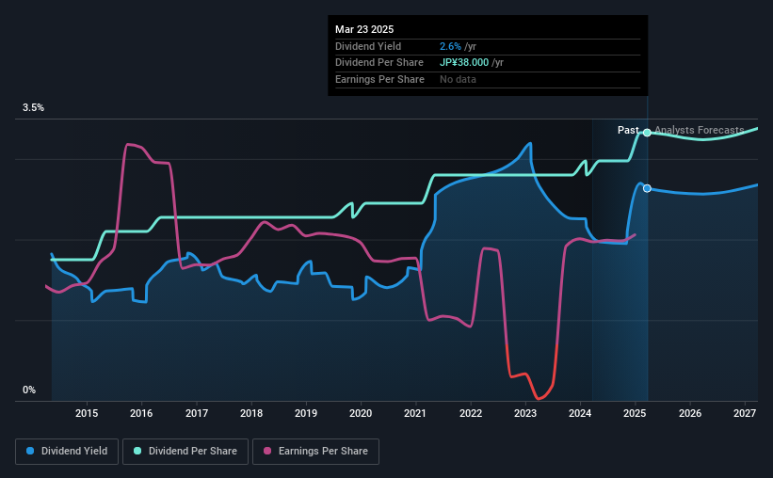Click the 2.6% dividend yield value
Viewport: 773px width, 478px height.
pos(450,46)
